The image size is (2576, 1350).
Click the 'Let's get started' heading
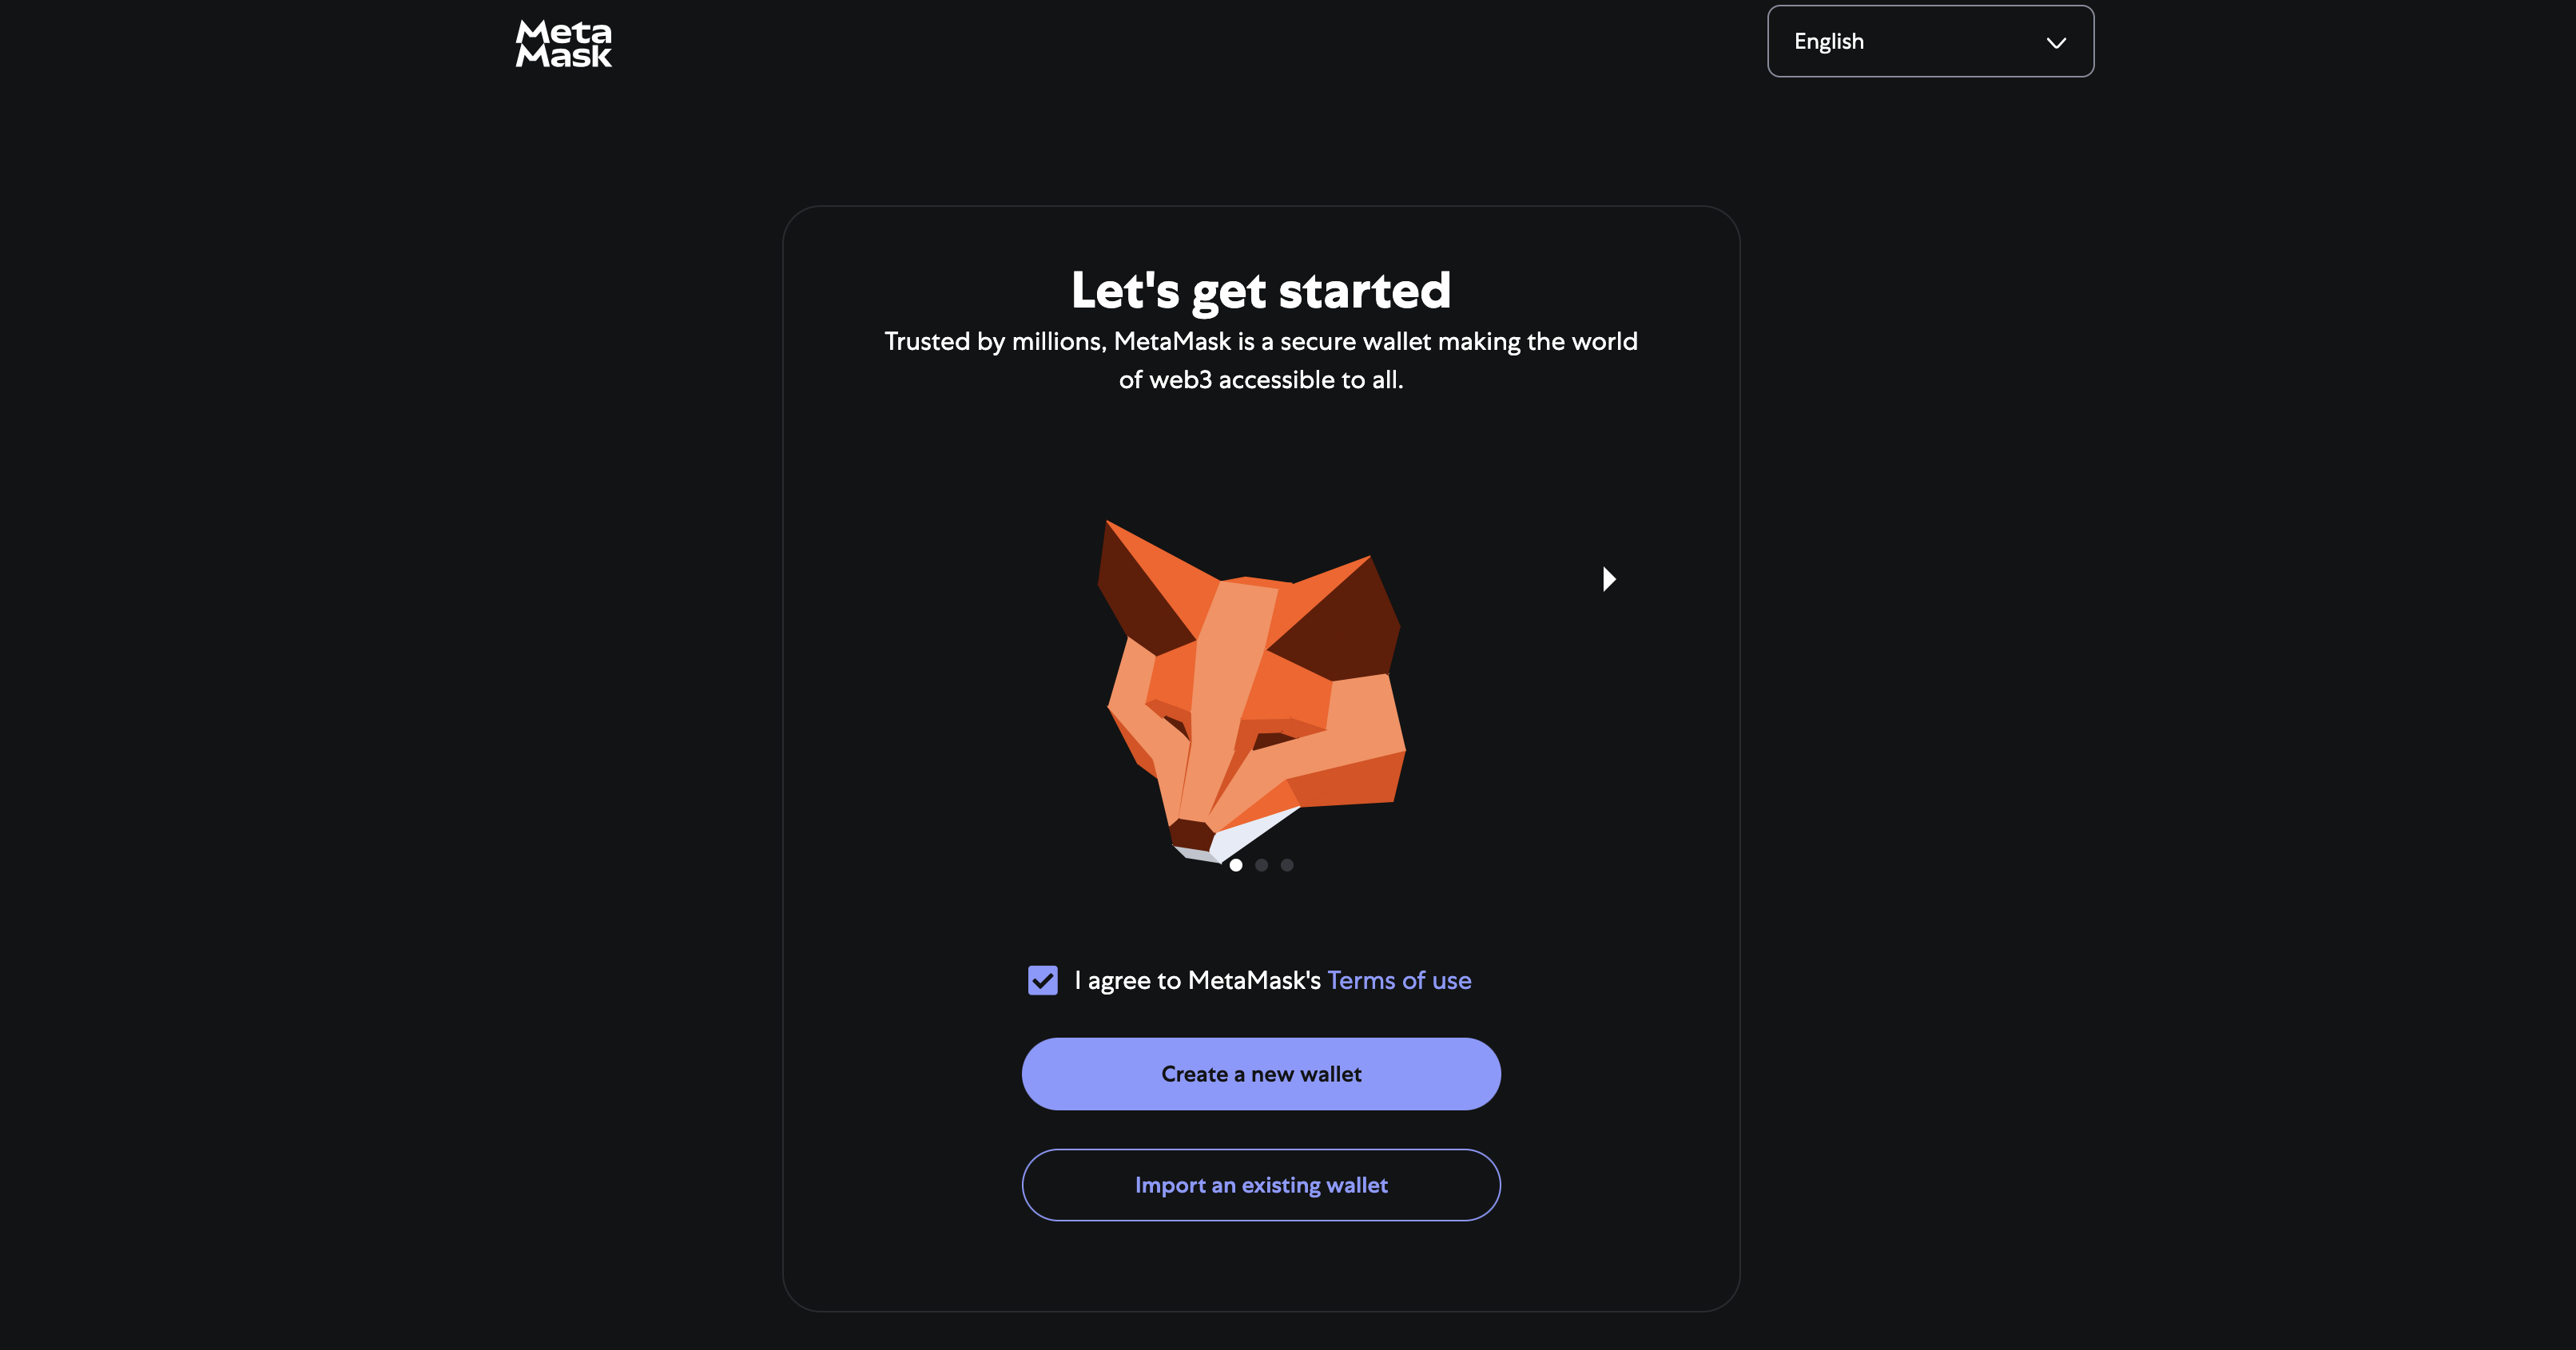pos(1261,290)
